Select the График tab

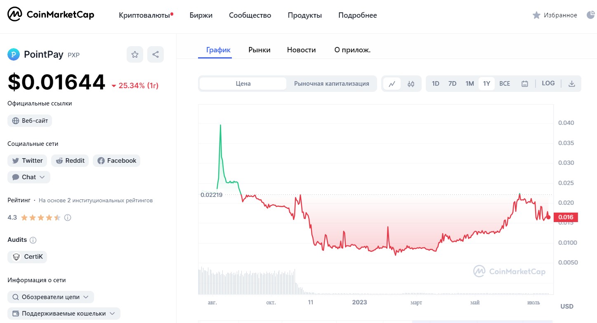[218, 50]
